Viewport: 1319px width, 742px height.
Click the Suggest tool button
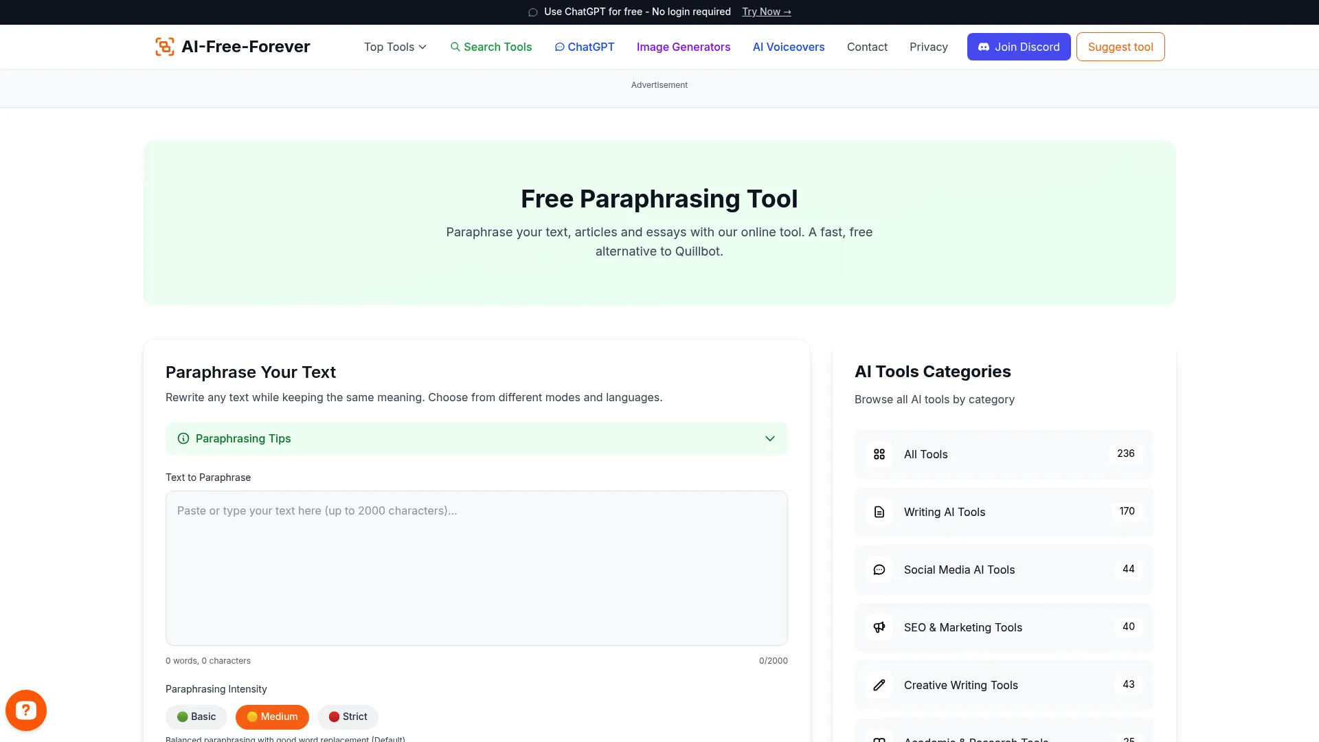pos(1120,47)
